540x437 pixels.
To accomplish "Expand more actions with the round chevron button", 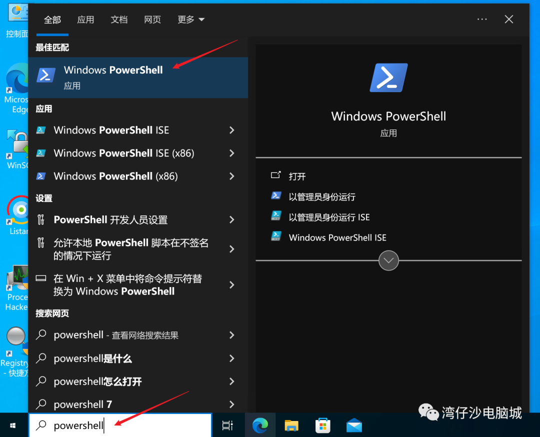I will 388,260.
